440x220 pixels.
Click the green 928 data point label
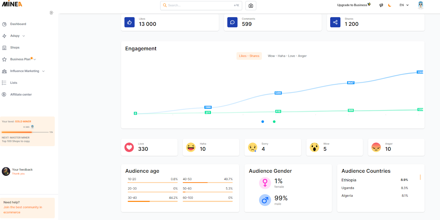coord(351,110)
